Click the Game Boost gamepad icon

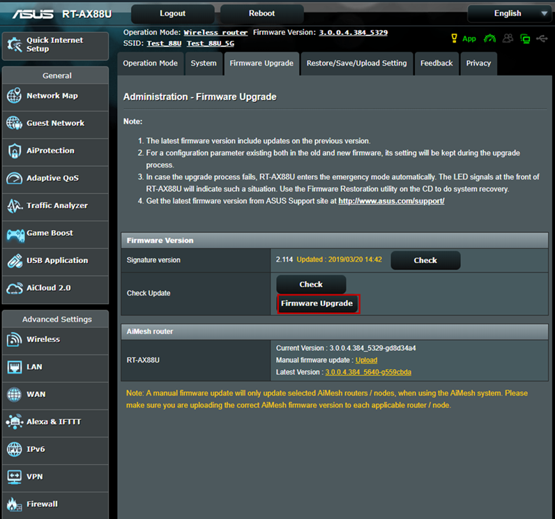point(15,234)
